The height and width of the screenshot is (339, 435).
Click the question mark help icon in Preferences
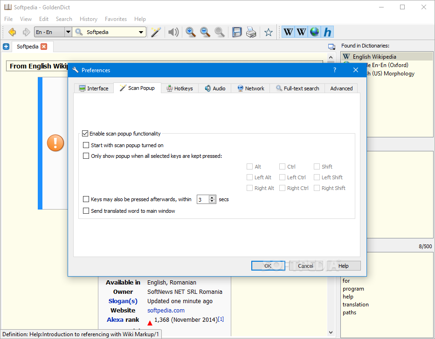pos(335,70)
